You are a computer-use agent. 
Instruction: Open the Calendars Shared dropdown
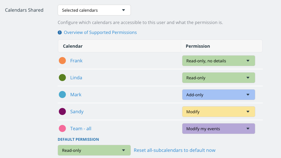[94, 10]
